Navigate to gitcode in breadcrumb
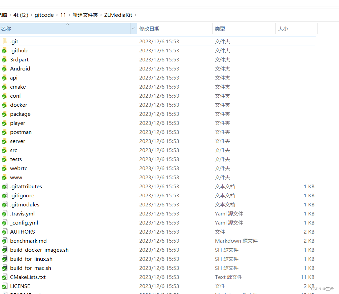The height and width of the screenshot is (294, 339). click(44, 15)
